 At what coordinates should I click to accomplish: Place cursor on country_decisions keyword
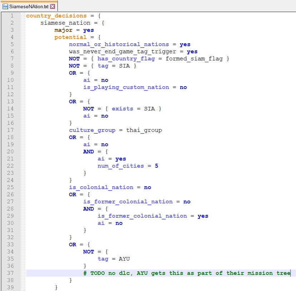click(x=56, y=16)
